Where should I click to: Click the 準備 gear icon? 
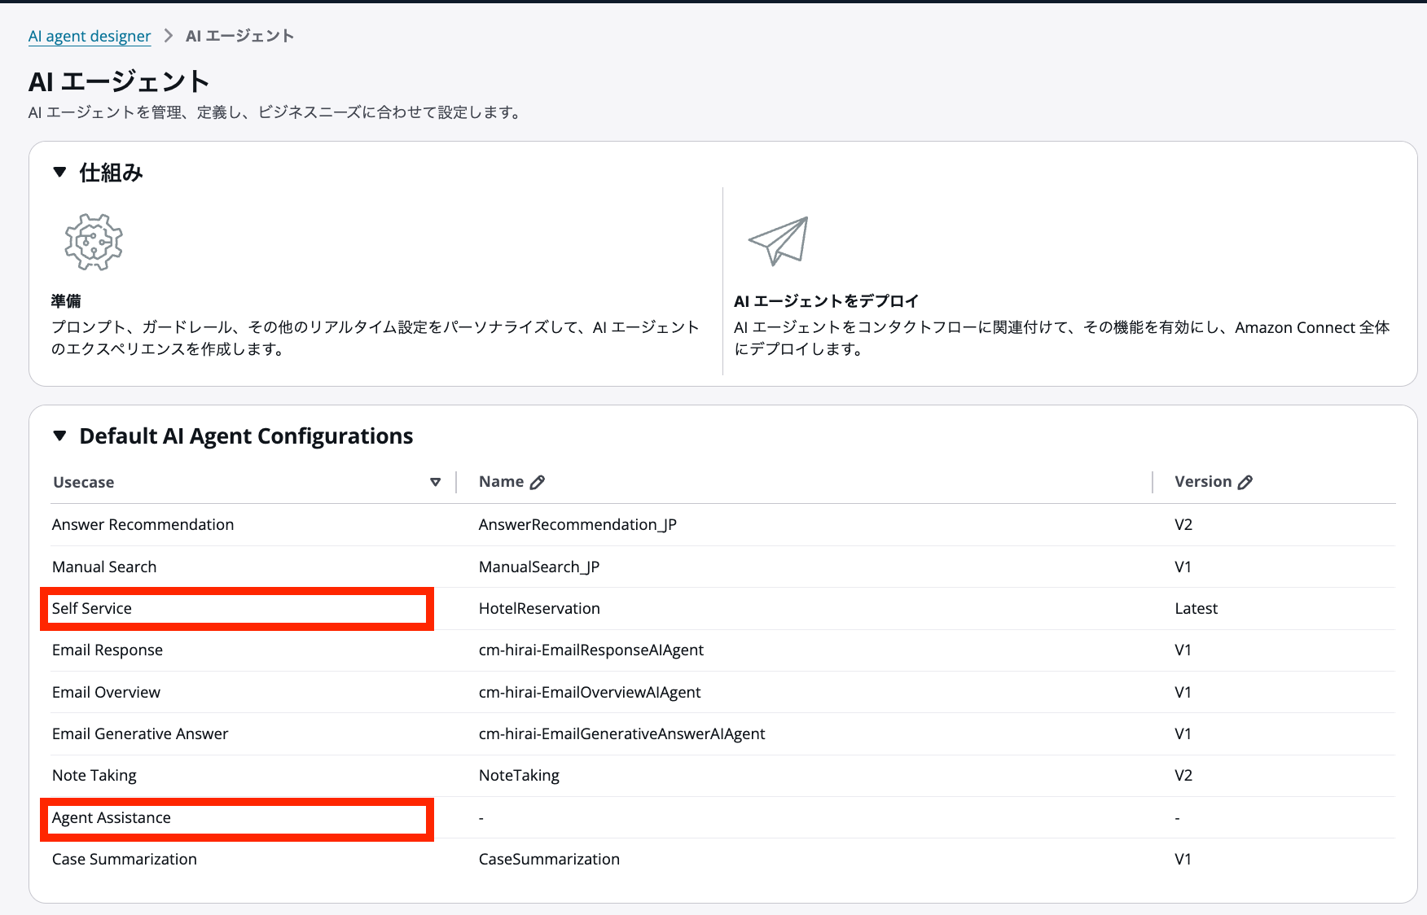point(92,242)
